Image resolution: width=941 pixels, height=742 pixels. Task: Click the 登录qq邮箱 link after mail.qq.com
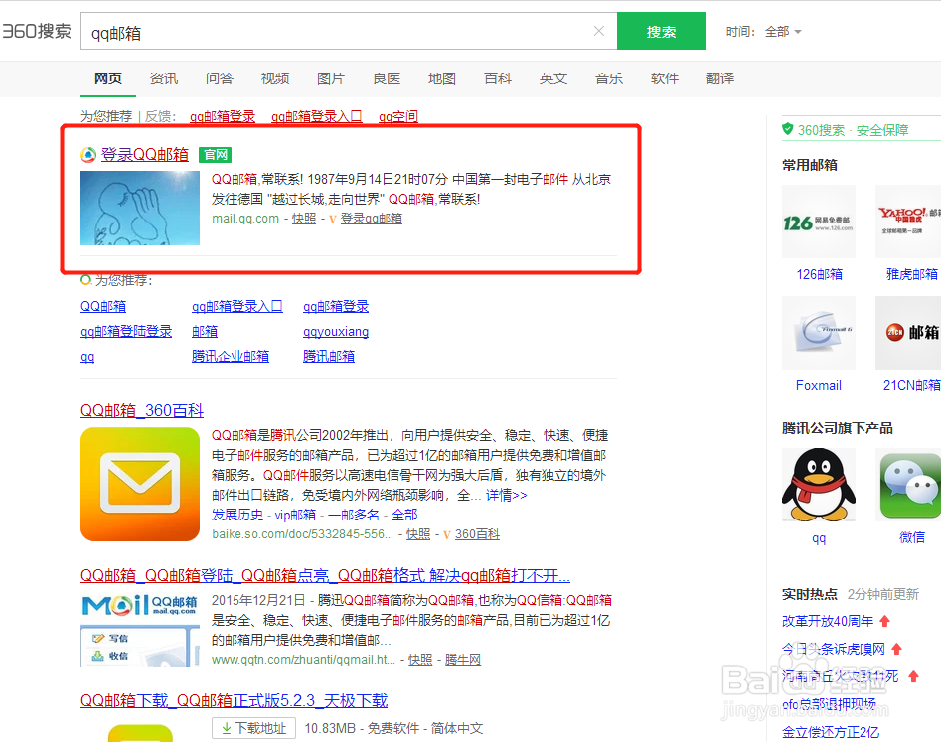372,219
